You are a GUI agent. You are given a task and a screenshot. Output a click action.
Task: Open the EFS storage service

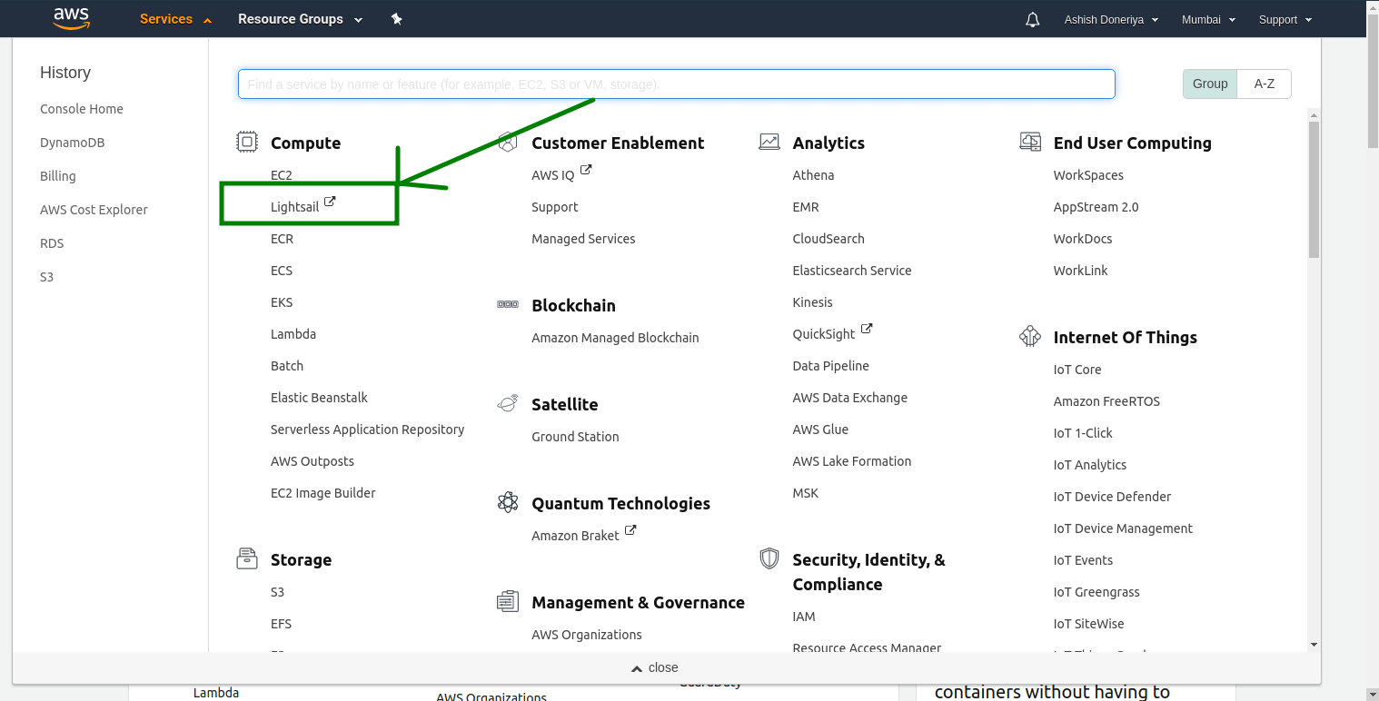(281, 624)
